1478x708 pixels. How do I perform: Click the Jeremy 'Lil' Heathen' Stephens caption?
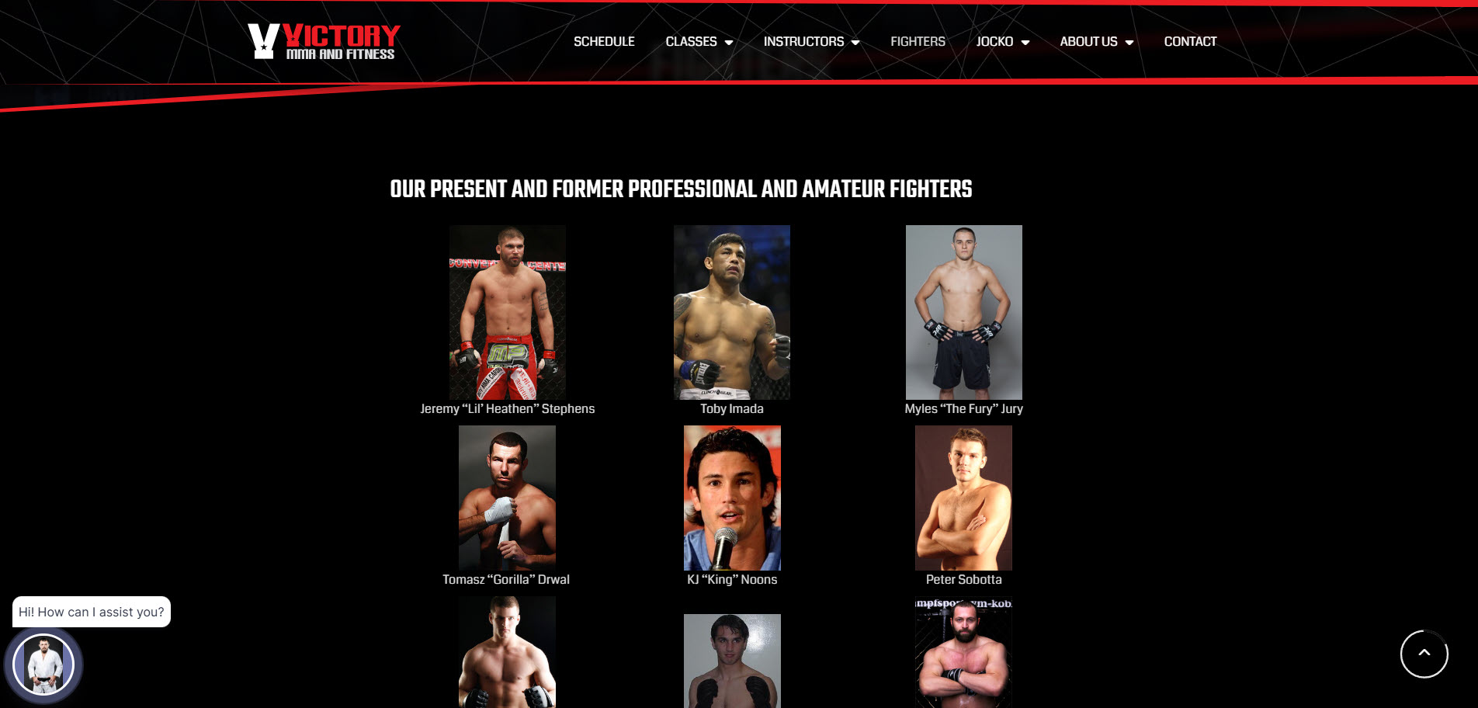pyautogui.click(x=508, y=408)
